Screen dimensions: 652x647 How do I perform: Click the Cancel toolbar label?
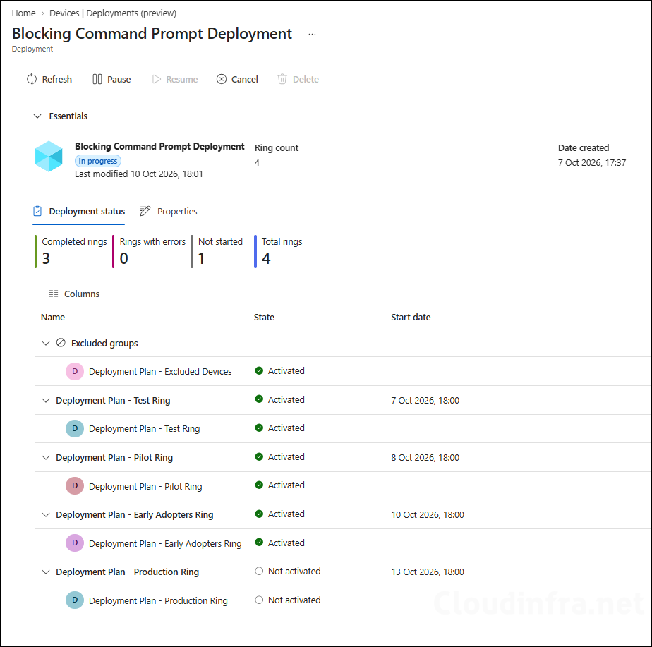pos(244,79)
